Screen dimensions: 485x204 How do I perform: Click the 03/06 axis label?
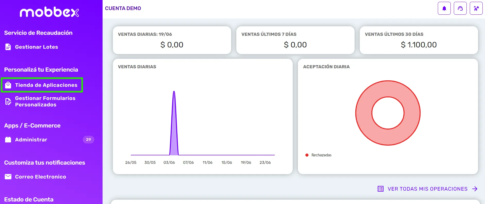(x=169, y=163)
